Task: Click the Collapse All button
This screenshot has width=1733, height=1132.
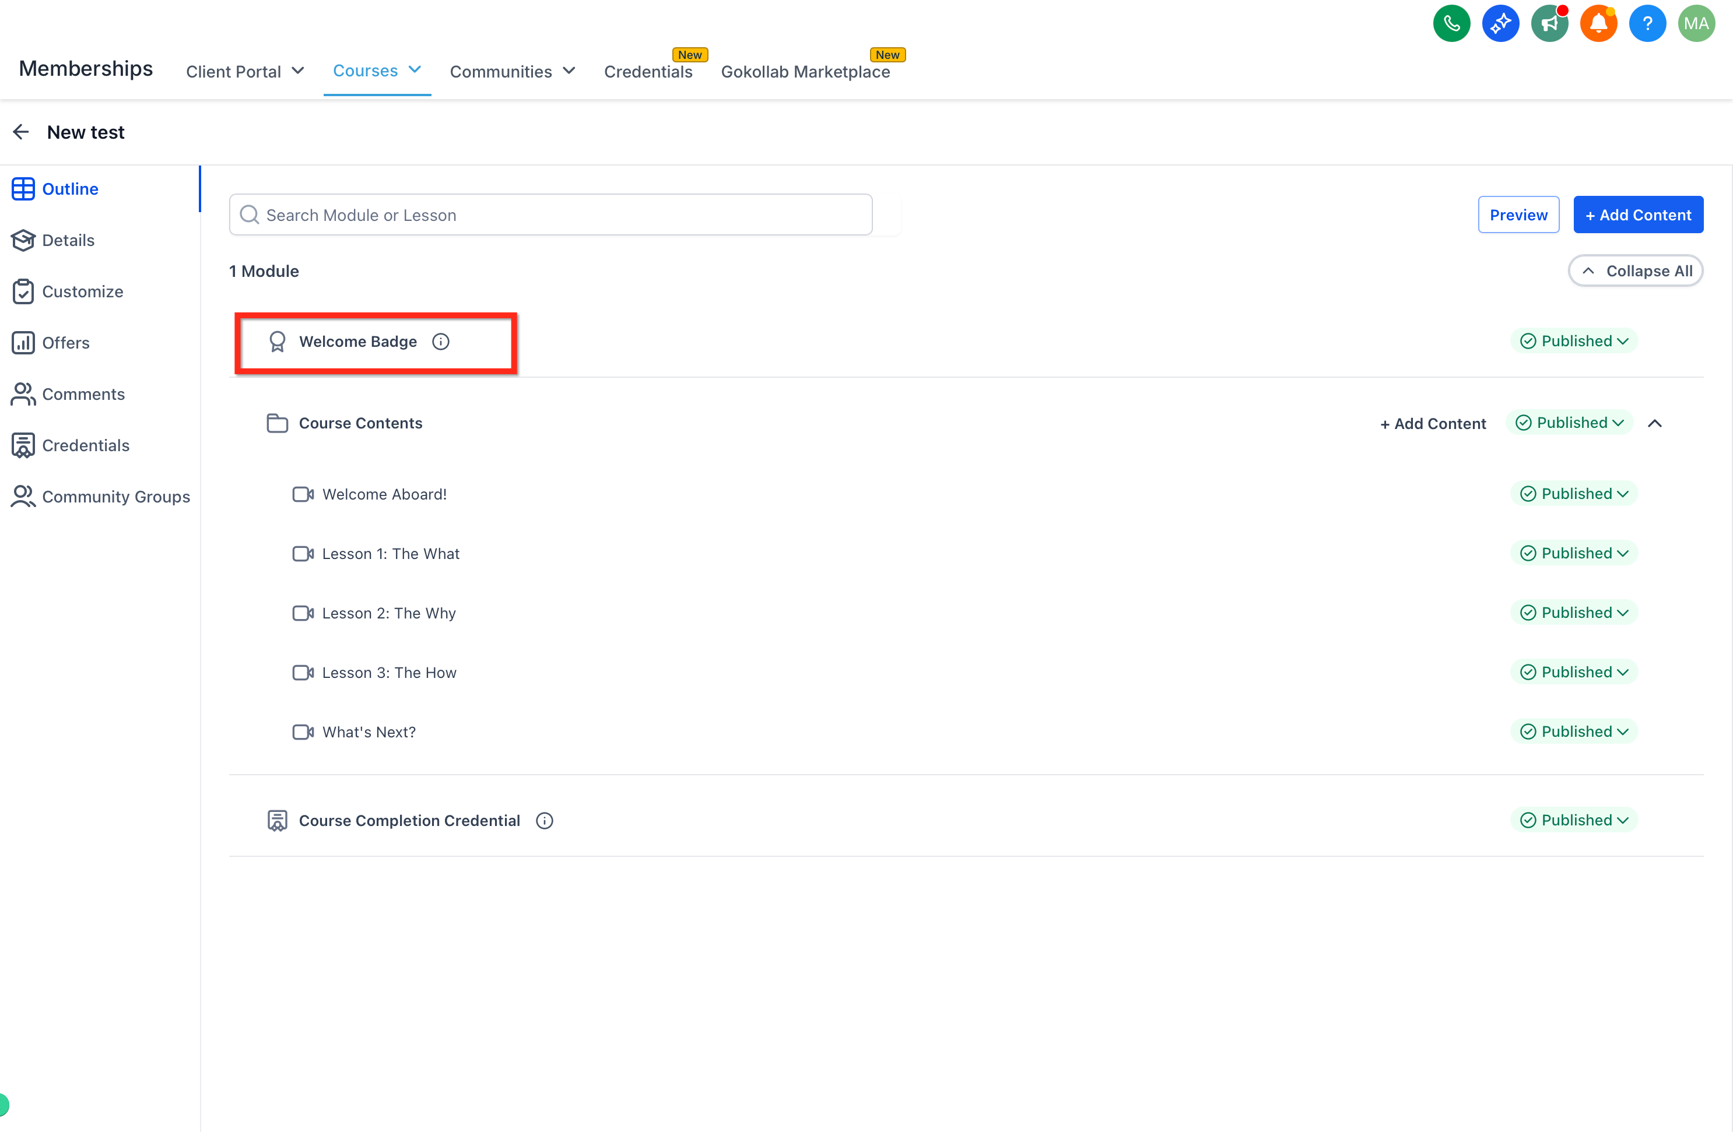Action: (x=1636, y=271)
